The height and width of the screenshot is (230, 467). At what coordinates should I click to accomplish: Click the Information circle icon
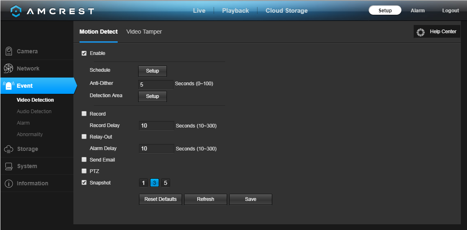click(x=9, y=184)
